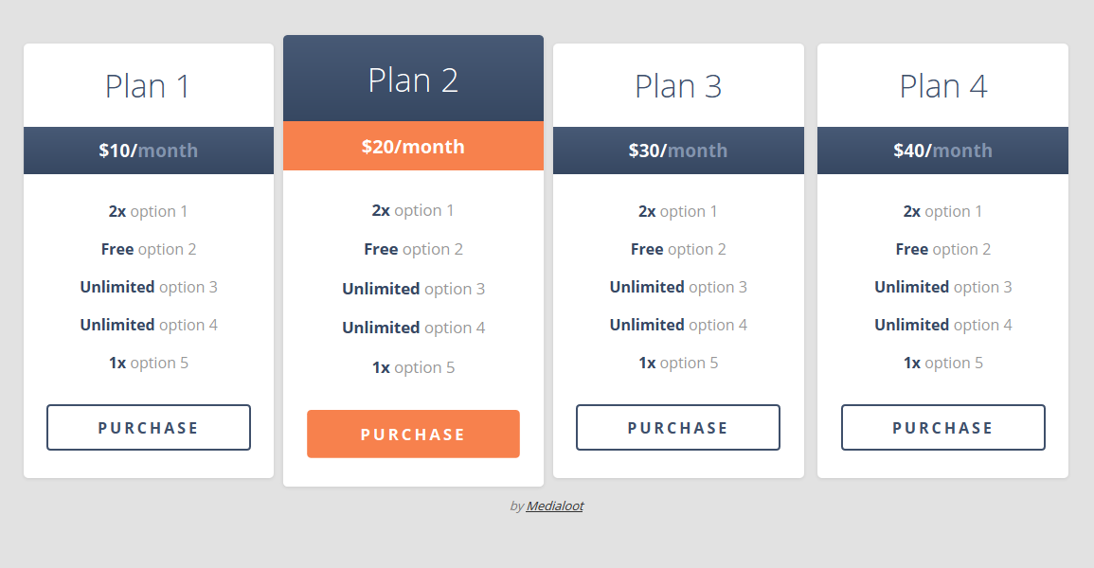Click the Purchase button for Plan 3
The height and width of the screenshot is (568, 1094).
coord(677,427)
